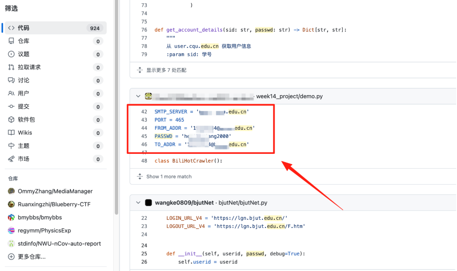Click the discussion bubble icon beside 讨论
Image resolution: width=457 pixels, height=271 pixels.
(x=11, y=80)
